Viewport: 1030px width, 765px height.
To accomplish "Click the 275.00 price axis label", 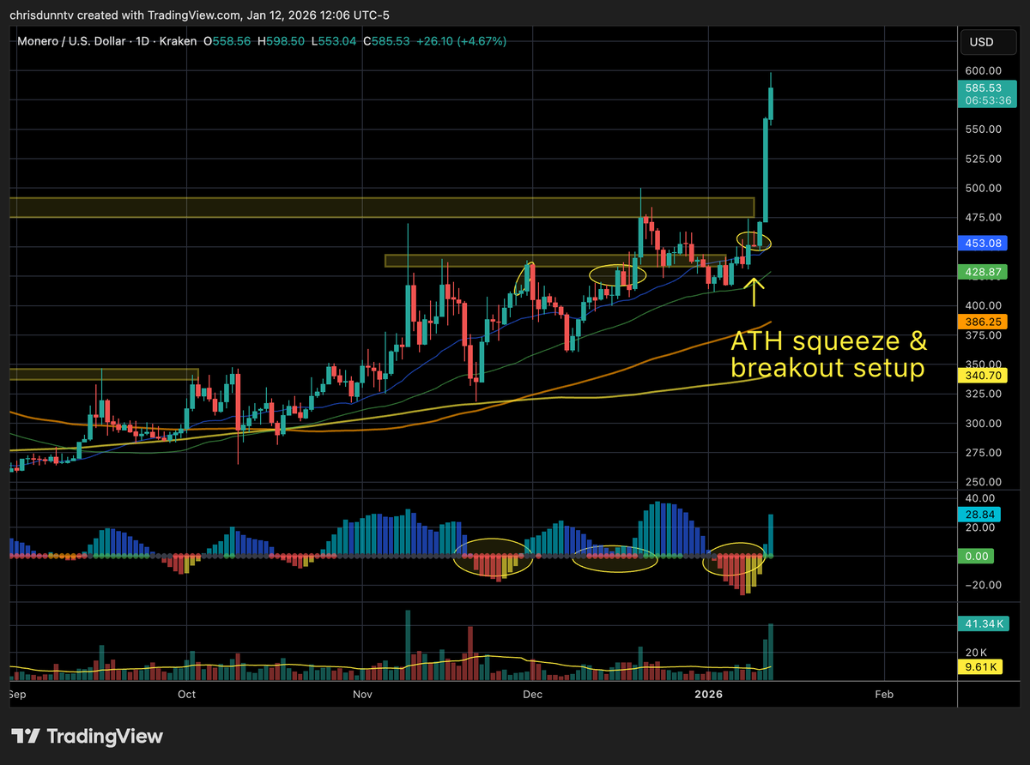I will 982,453.
